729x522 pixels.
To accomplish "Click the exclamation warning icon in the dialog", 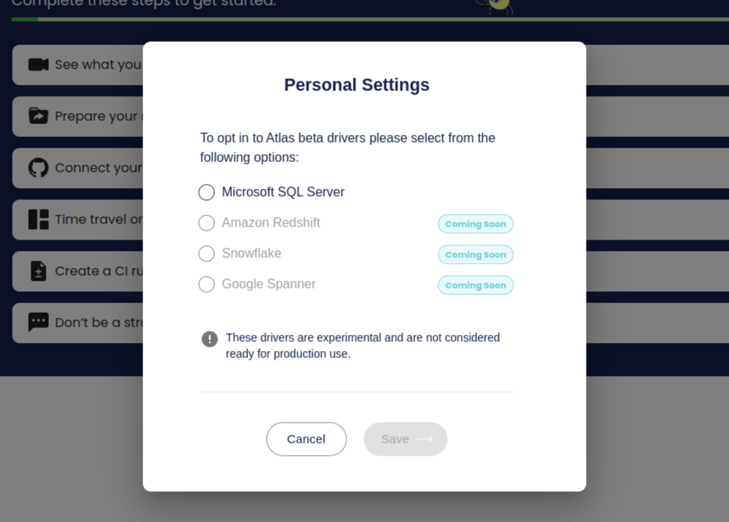I will [x=210, y=339].
